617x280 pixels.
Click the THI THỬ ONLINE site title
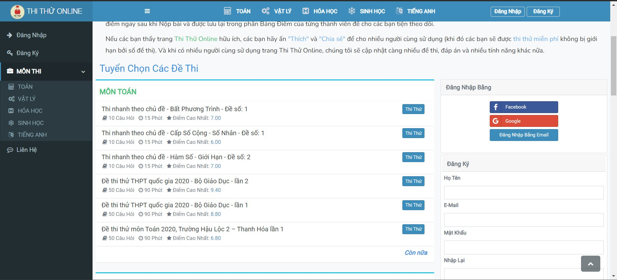(x=54, y=11)
